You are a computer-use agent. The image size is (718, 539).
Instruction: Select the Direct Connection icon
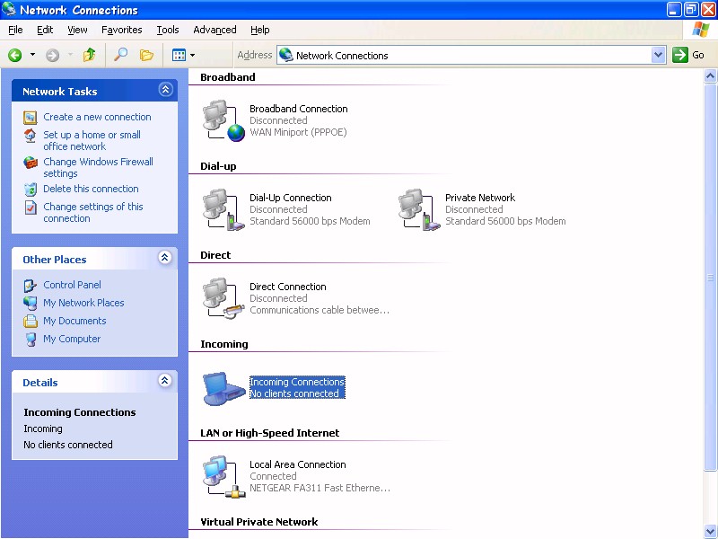(223, 299)
